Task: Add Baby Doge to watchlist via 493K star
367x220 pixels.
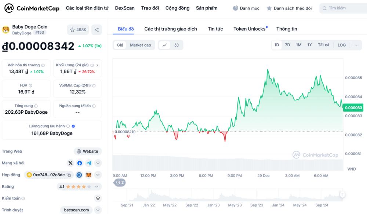Action: pyautogui.click(x=78, y=30)
